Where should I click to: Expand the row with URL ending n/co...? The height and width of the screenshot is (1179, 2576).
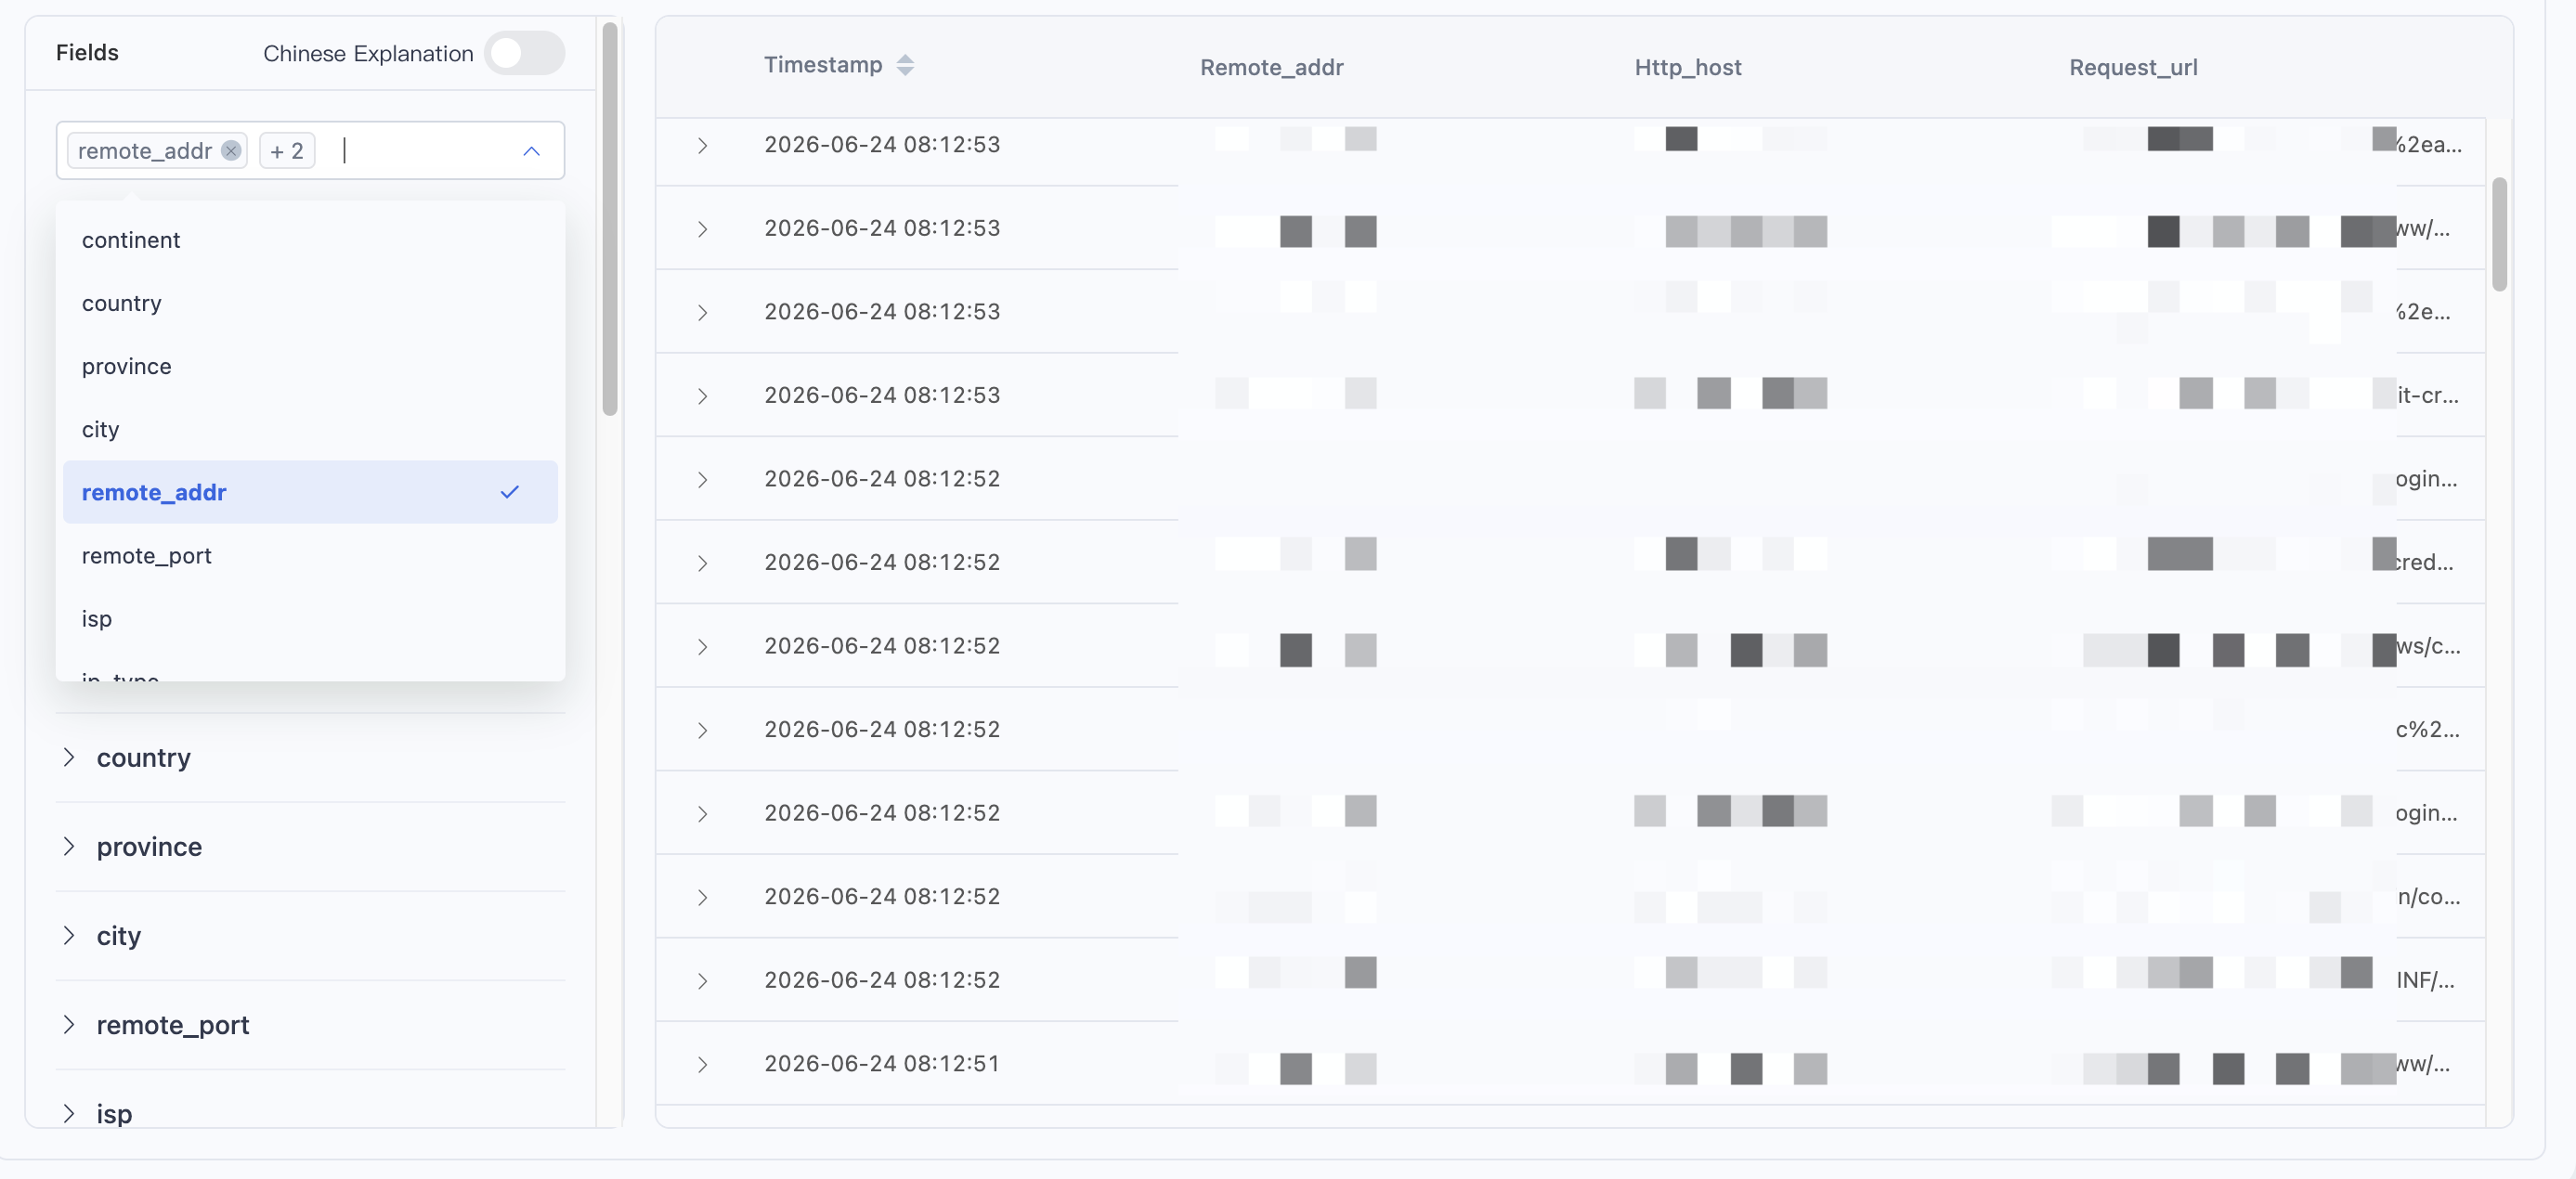click(x=703, y=897)
